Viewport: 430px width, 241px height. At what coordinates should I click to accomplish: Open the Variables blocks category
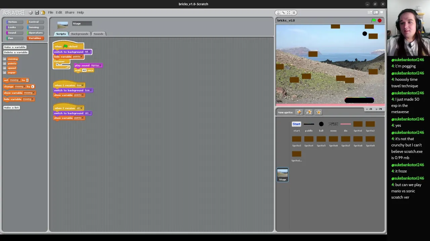point(35,38)
